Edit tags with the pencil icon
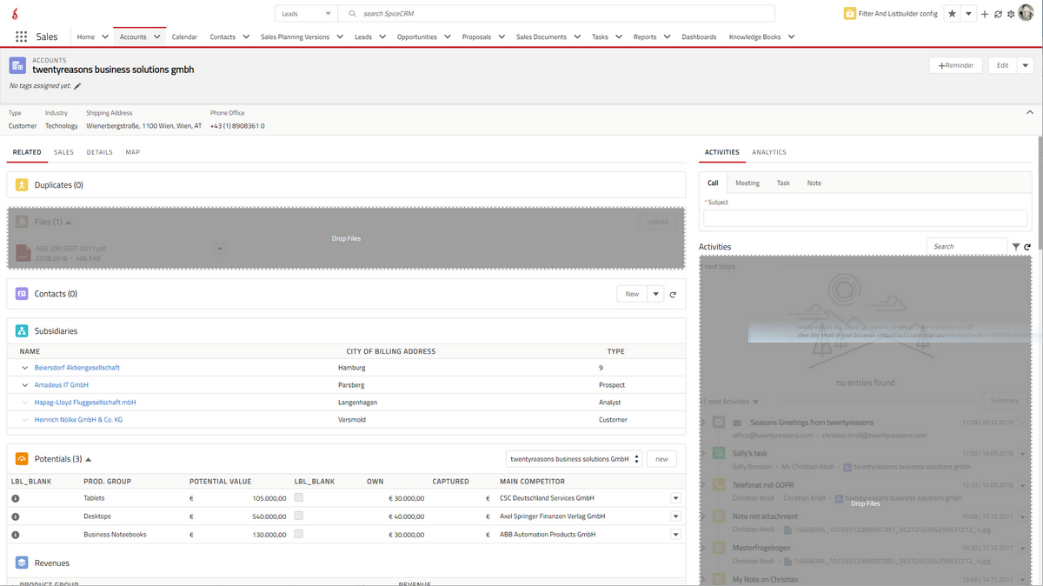The height and width of the screenshot is (586, 1043). point(77,86)
